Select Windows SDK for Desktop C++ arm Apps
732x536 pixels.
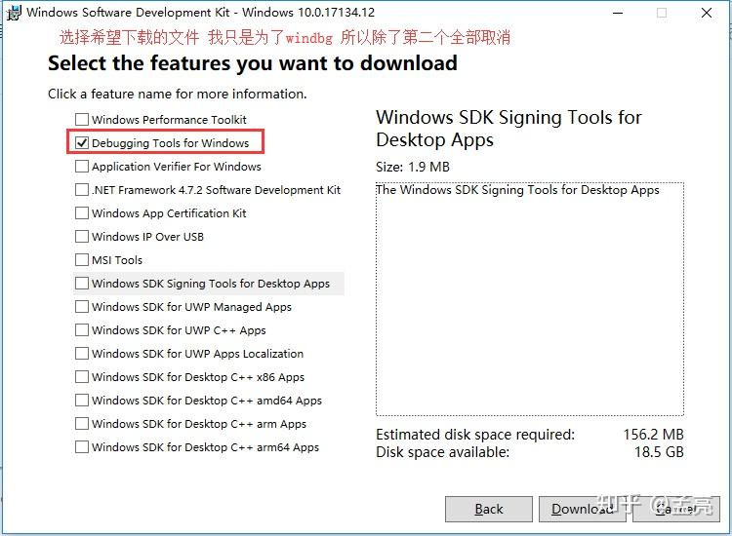coord(82,424)
